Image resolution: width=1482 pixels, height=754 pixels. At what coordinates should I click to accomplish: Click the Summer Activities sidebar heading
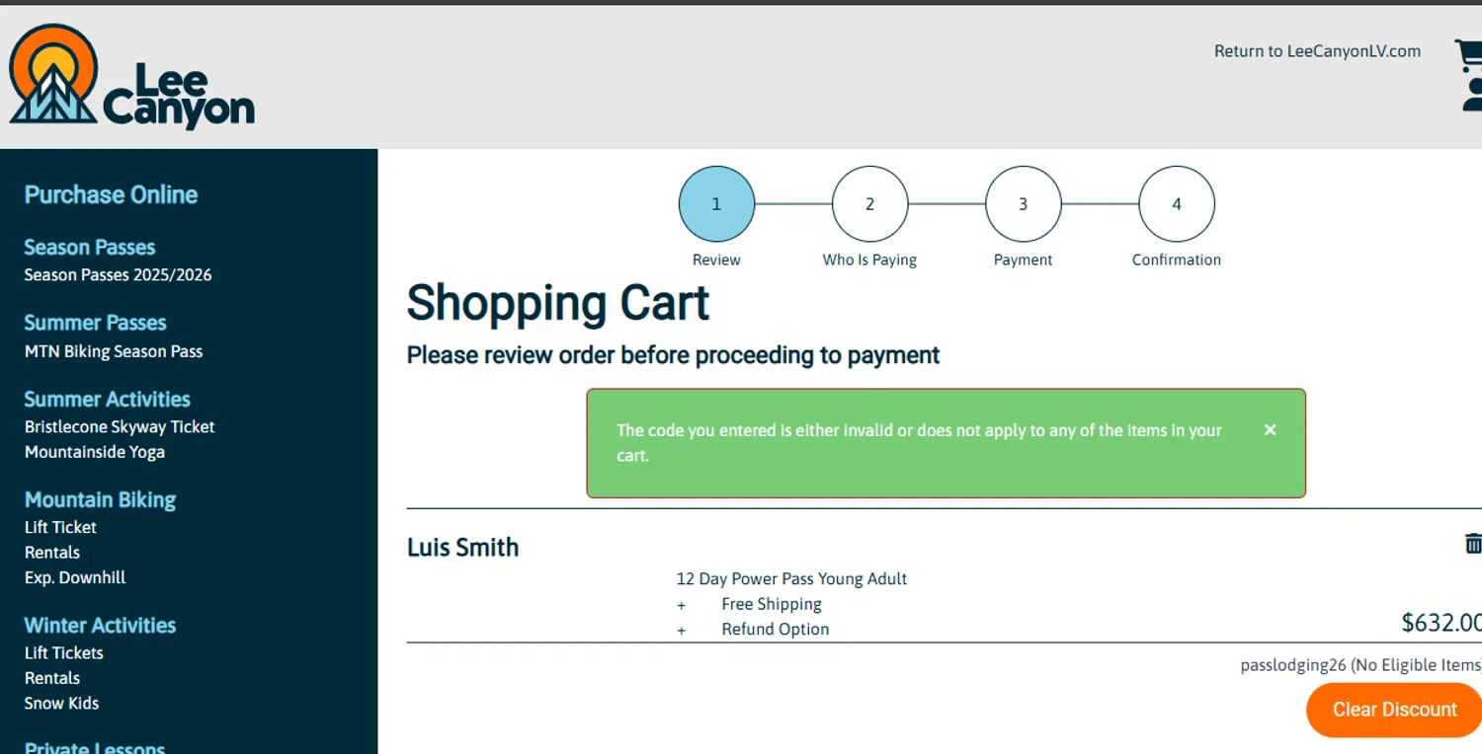[107, 400]
